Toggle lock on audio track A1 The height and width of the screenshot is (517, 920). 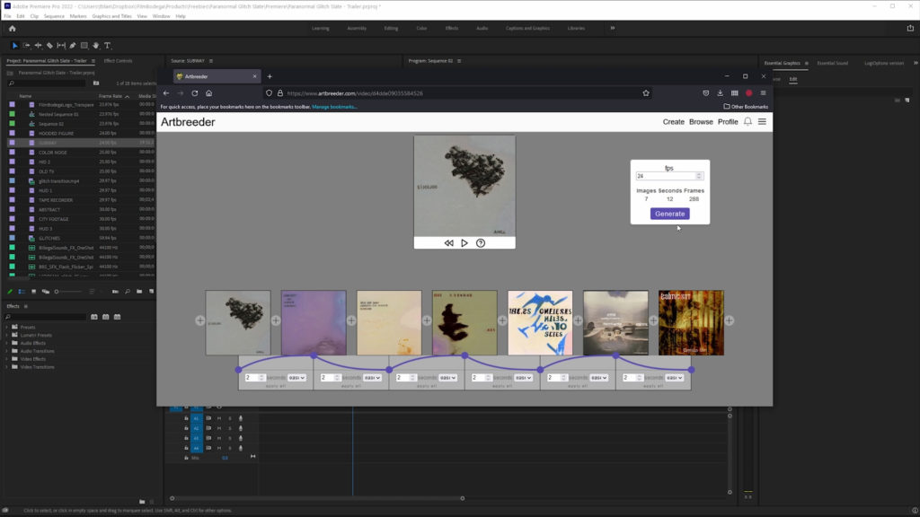tap(187, 418)
